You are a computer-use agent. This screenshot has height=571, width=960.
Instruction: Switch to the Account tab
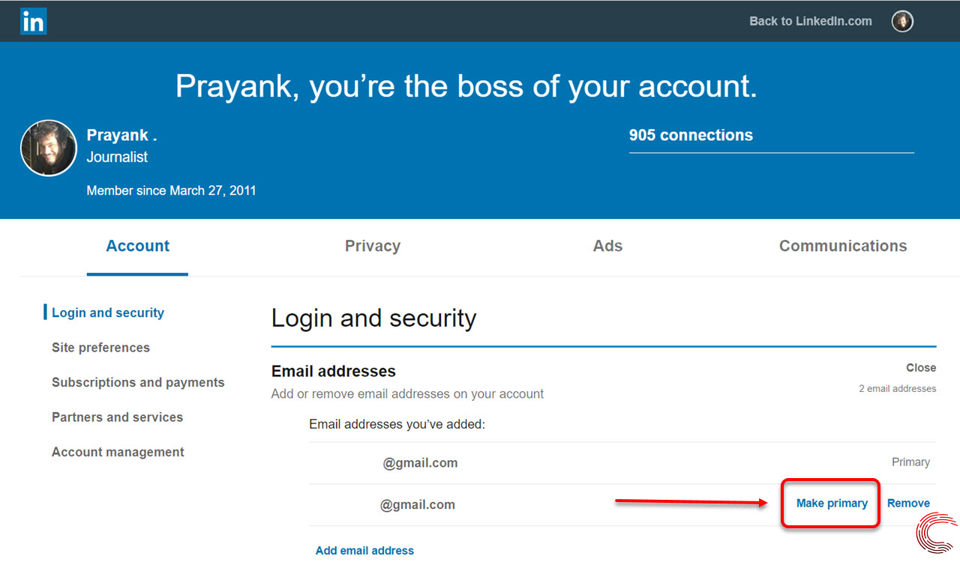pos(138,246)
